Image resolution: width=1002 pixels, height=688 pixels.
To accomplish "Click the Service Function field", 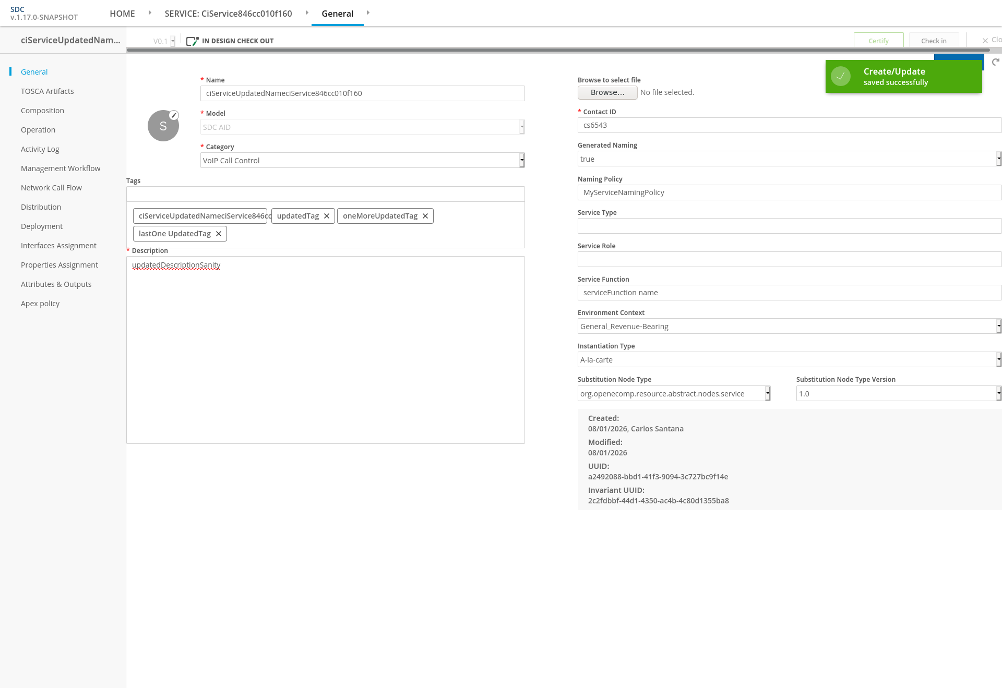I will 789,293.
